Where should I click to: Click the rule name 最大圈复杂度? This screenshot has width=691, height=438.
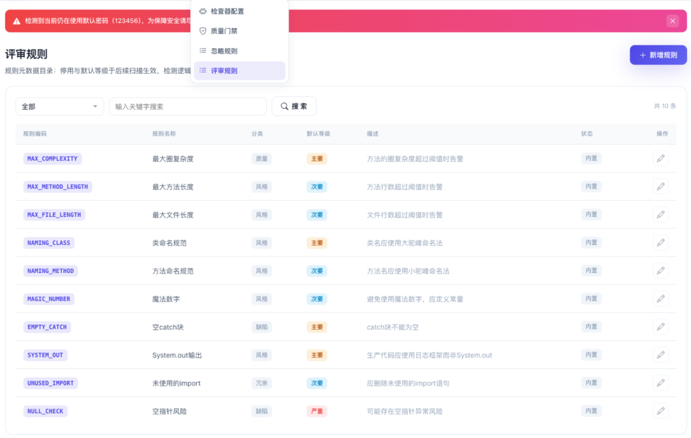point(173,159)
